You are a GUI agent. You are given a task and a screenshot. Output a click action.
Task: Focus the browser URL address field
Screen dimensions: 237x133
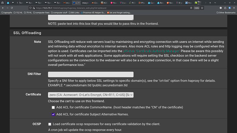tap(112, 8)
